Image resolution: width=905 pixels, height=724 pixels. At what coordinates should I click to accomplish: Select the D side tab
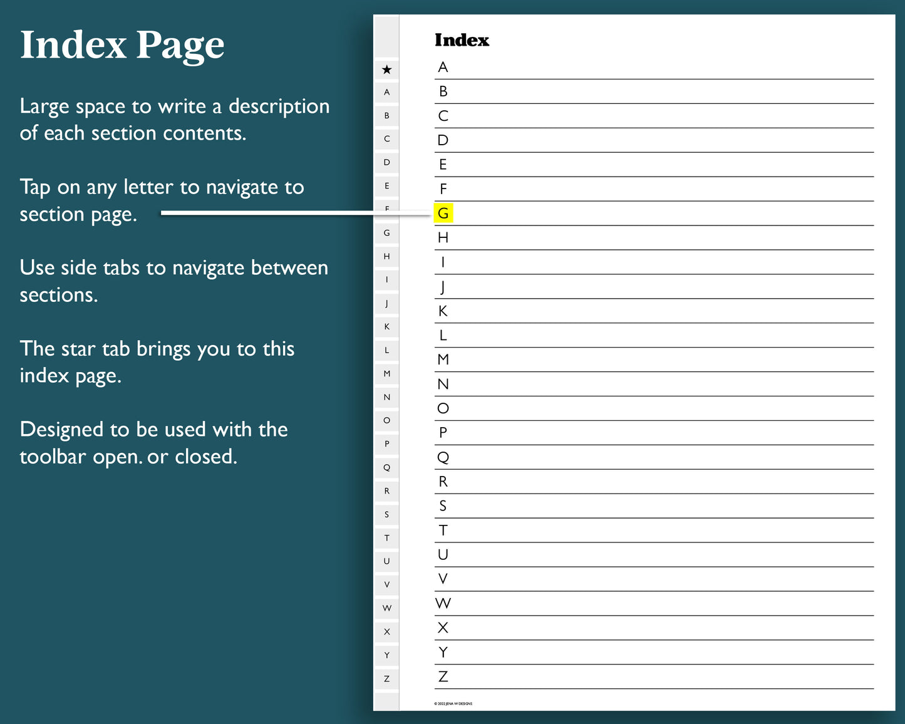point(386,163)
